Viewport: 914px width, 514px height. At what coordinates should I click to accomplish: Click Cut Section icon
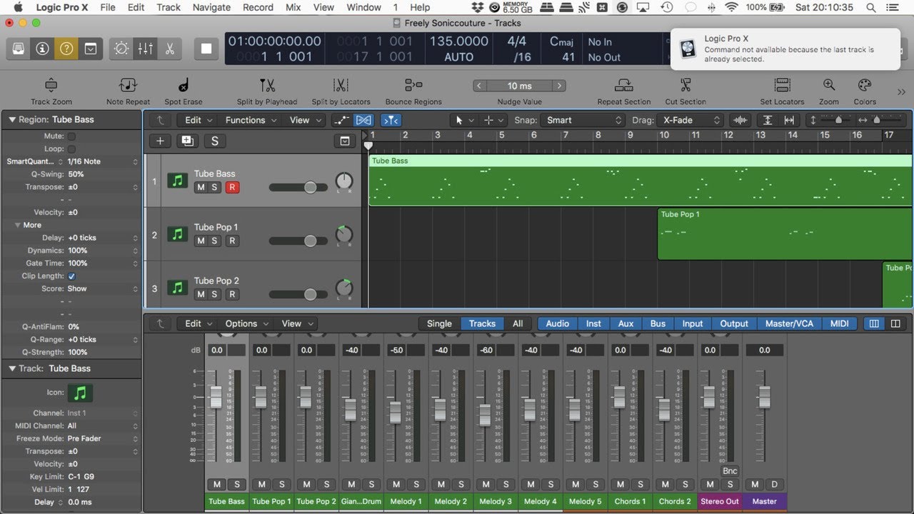685,86
